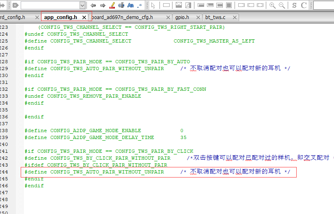Click the clear tag X icon
The height and width of the screenshot is (214, 334).
pos(15,5)
